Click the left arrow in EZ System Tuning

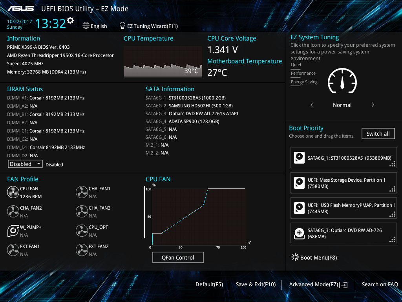312,105
